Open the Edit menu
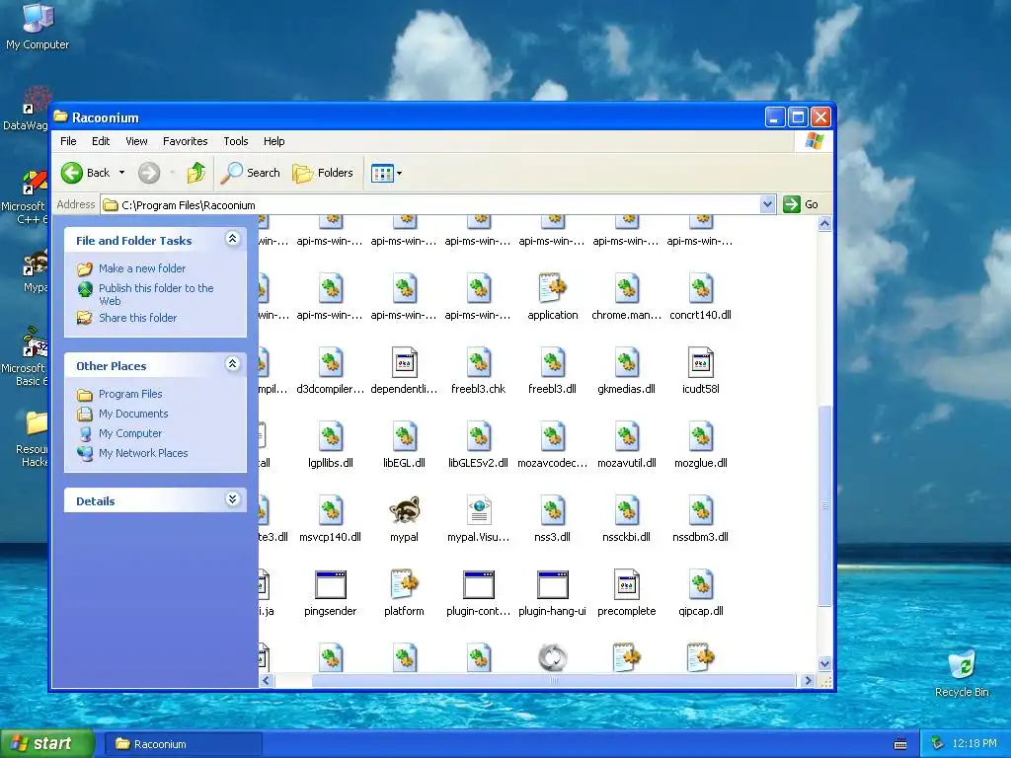 coord(101,141)
